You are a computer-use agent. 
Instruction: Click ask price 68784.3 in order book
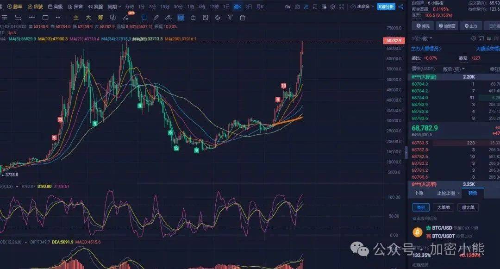point(419,84)
